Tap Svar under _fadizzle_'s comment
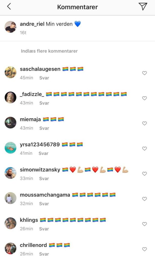The width and height of the screenshot is (155, 261). (x=44, y=103)
